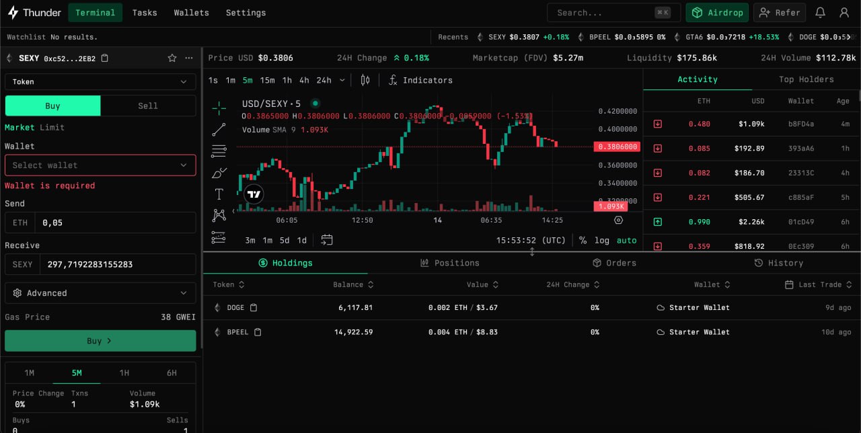861x433 pixels.
Task: Switch to the History tab
Action: tap(778, 263)
